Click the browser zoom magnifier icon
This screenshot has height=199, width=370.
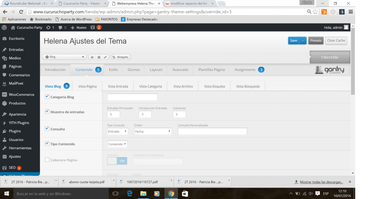click(309, 11)
